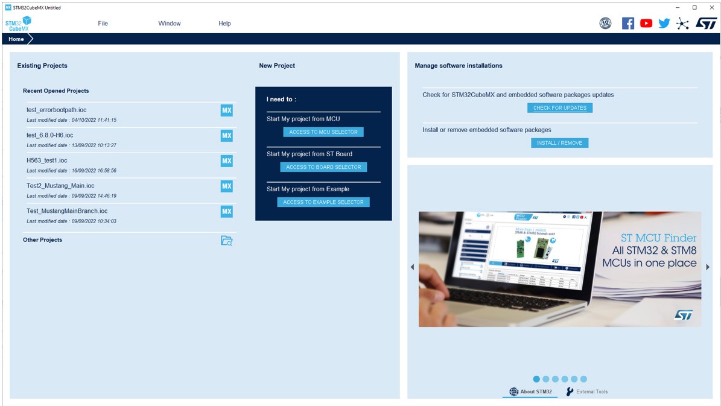Click CHECK FOR UPDATES button
The height and width of the screenshot is (406, 721).
[x=559, y=107]
